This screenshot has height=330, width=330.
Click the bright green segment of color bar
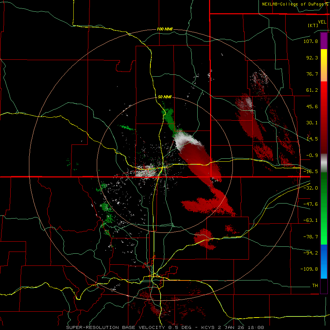(324, 208)
